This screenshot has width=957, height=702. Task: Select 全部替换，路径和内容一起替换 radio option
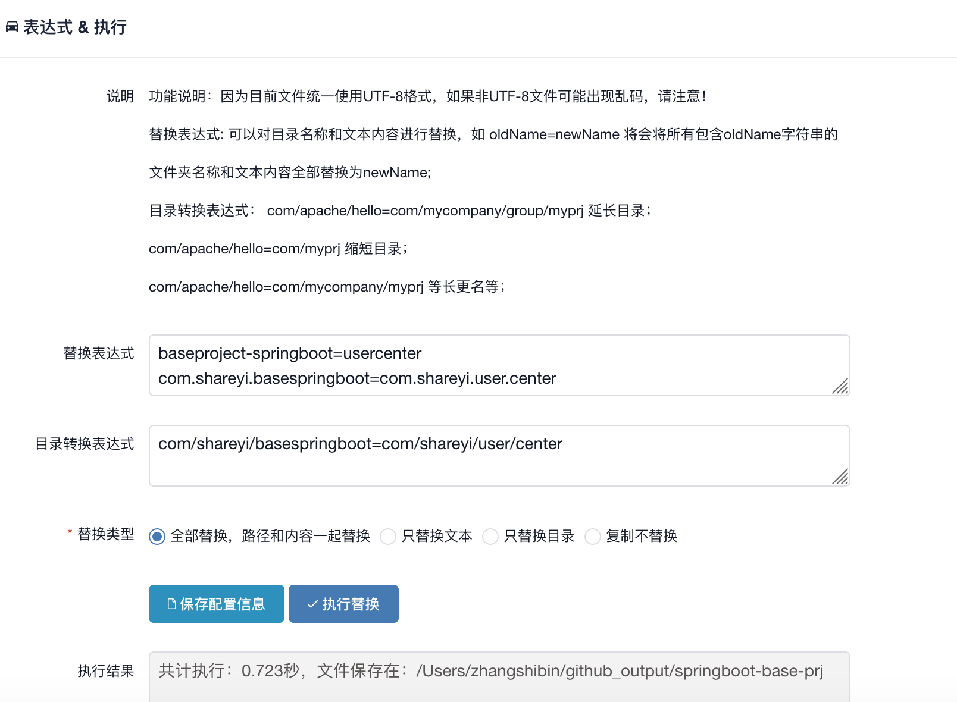(x=157, y=537)
